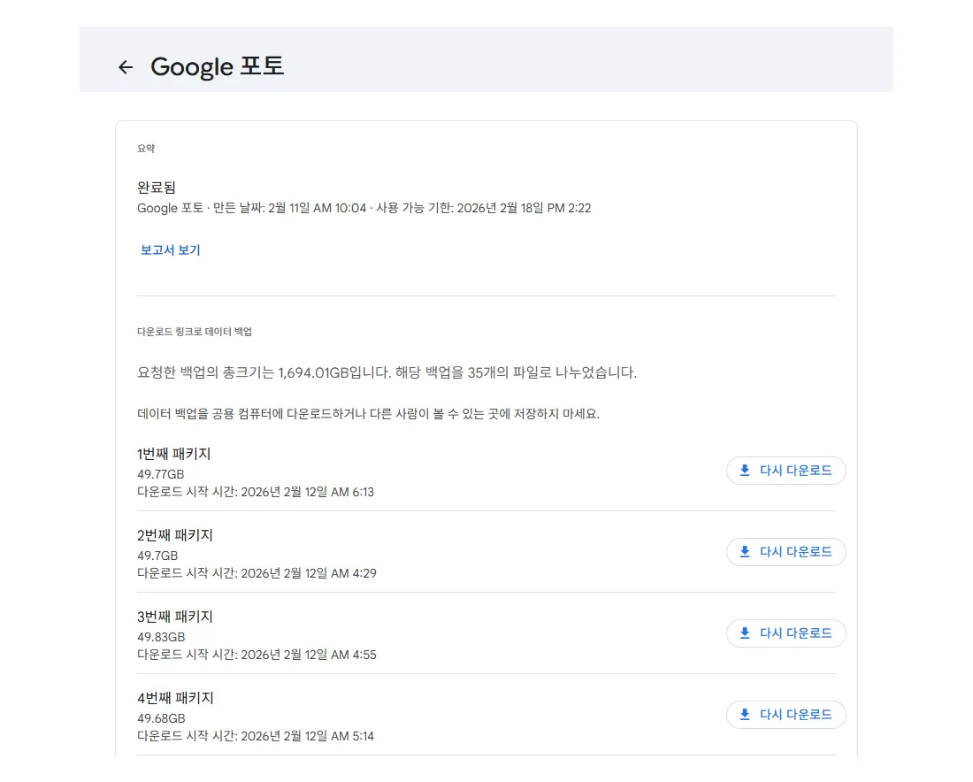The image size is (973, 782).
Task: Click the 49.7GB size value
Action: [x=157, y=556]
